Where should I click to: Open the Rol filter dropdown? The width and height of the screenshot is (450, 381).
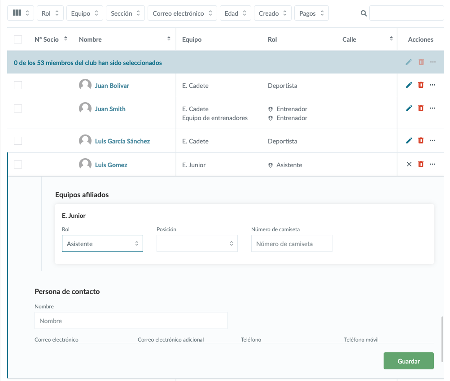(x=50, y=13)
